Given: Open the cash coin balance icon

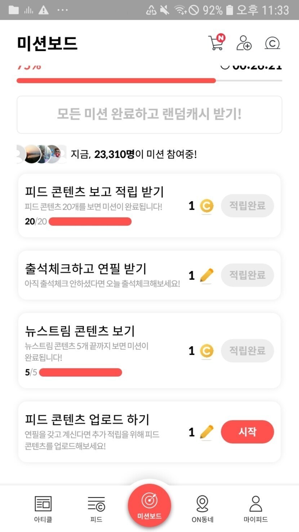Looking at the screenshot, I should (272, 43).
